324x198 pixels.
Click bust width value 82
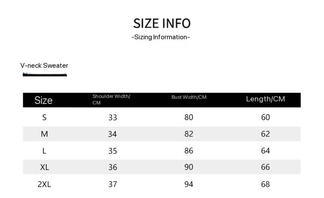pyautogui.click(x=189, y=134)
